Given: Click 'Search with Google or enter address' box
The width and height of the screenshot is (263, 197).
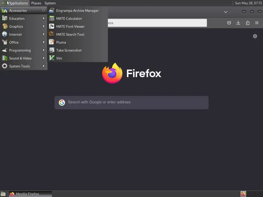Looking at the screenshot, I should [x=131, y=103].
